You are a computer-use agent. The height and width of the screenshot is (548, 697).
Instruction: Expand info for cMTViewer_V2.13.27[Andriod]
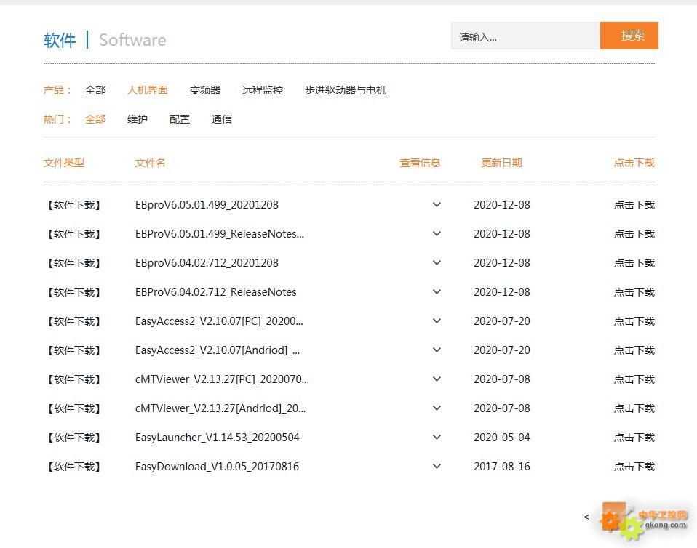click(437, 408)
